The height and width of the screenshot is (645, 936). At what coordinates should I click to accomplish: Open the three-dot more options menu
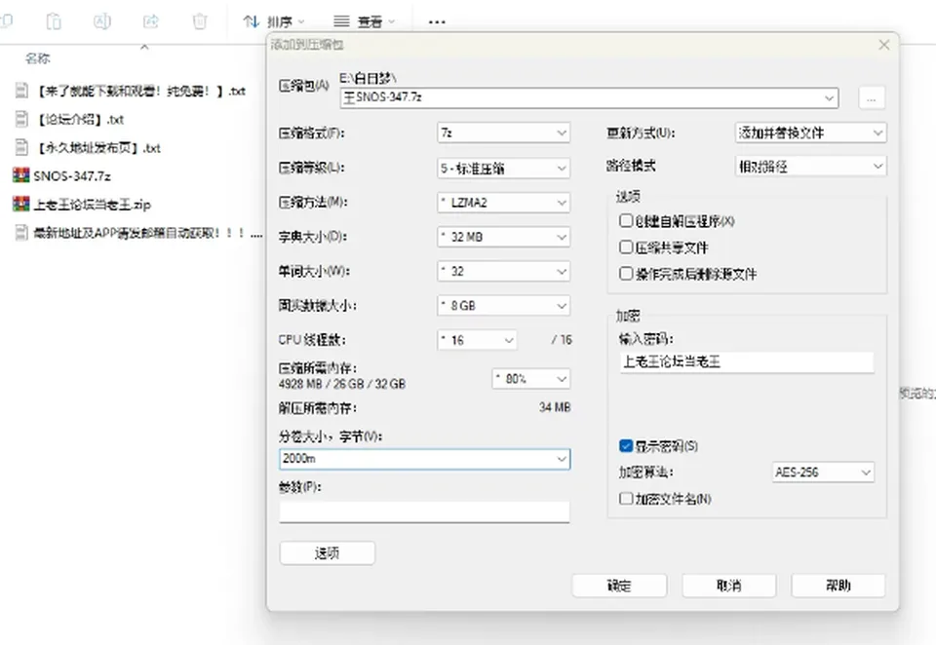coord(437,22)
